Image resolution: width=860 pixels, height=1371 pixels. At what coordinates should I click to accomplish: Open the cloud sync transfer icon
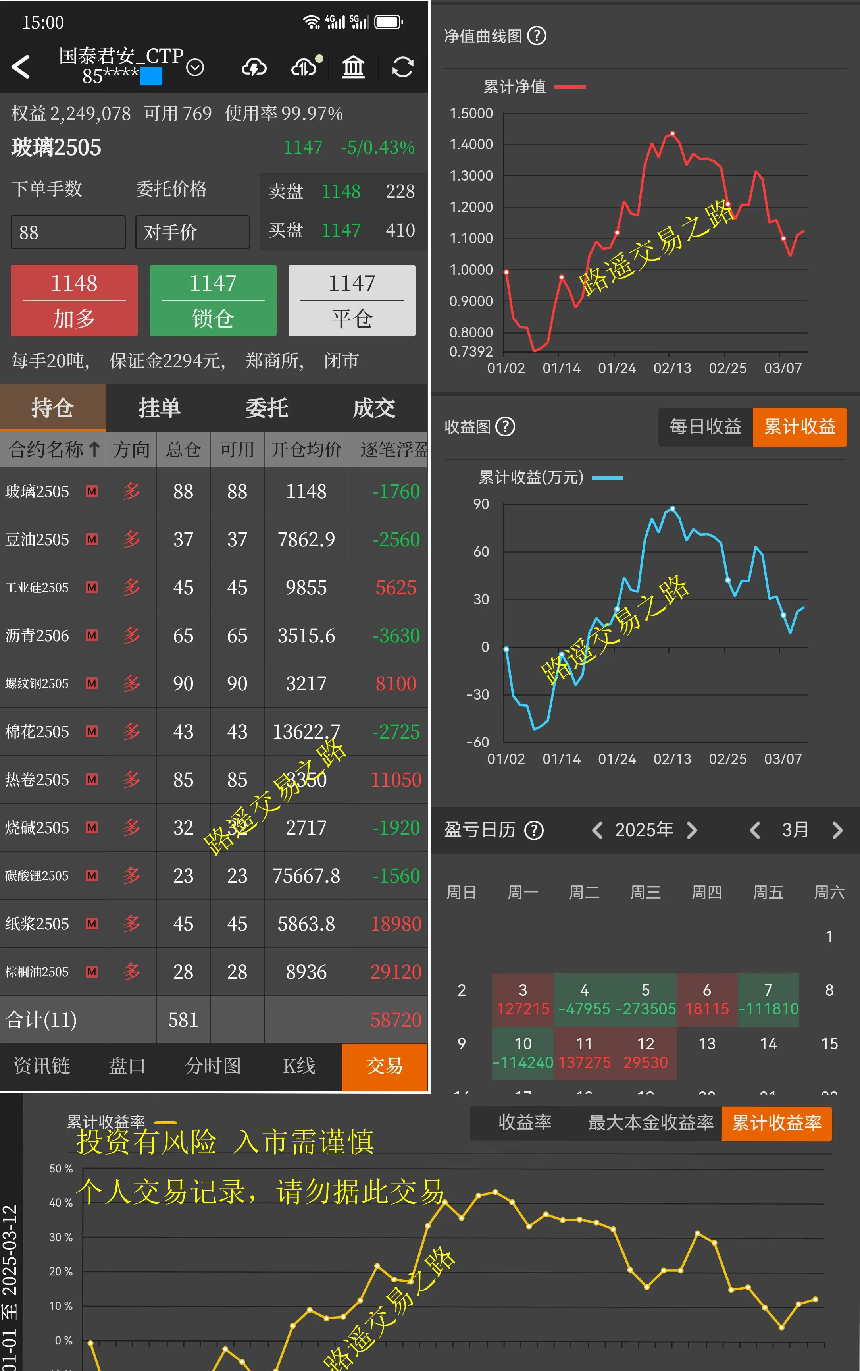click(303, 67)
